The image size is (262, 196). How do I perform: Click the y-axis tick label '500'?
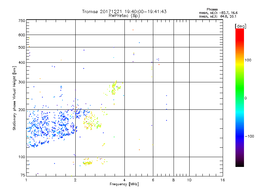coord(22,47)
